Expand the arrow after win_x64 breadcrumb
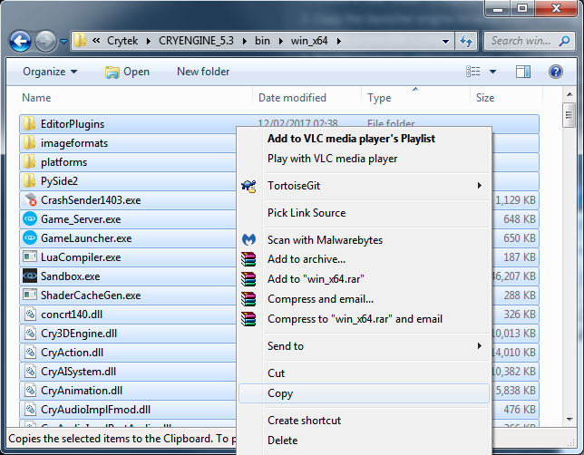 [338, 41]
